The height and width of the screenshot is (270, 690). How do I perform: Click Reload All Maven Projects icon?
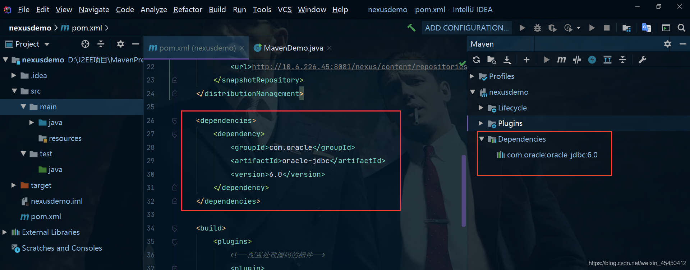tap(476, 60)
